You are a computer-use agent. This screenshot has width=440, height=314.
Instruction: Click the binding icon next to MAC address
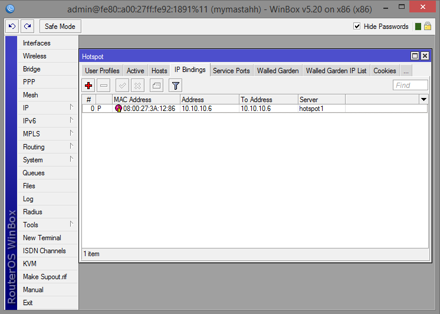click(119, 109)
